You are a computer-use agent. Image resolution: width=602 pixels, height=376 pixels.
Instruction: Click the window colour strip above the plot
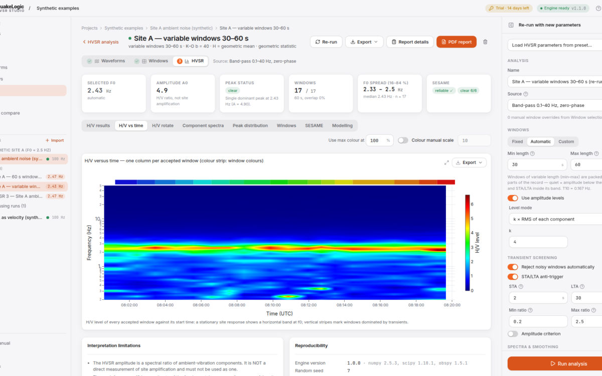285,182
